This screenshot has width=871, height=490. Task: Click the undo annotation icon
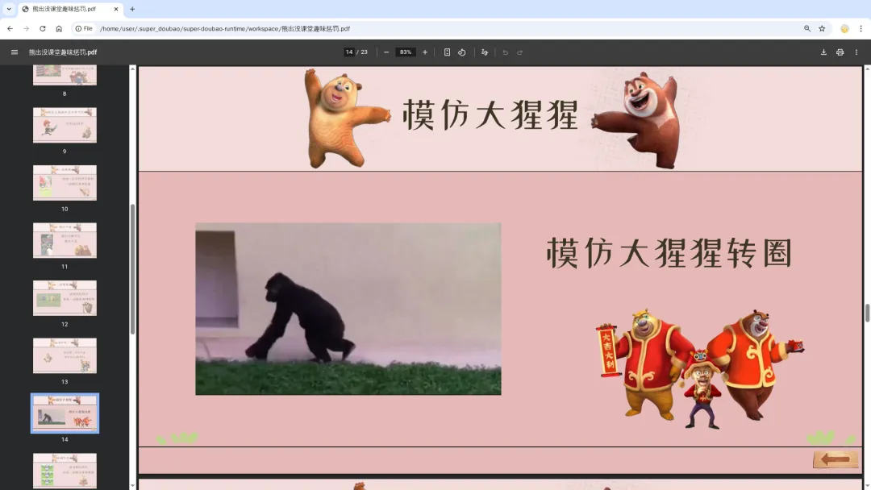(x=505, y=52)
